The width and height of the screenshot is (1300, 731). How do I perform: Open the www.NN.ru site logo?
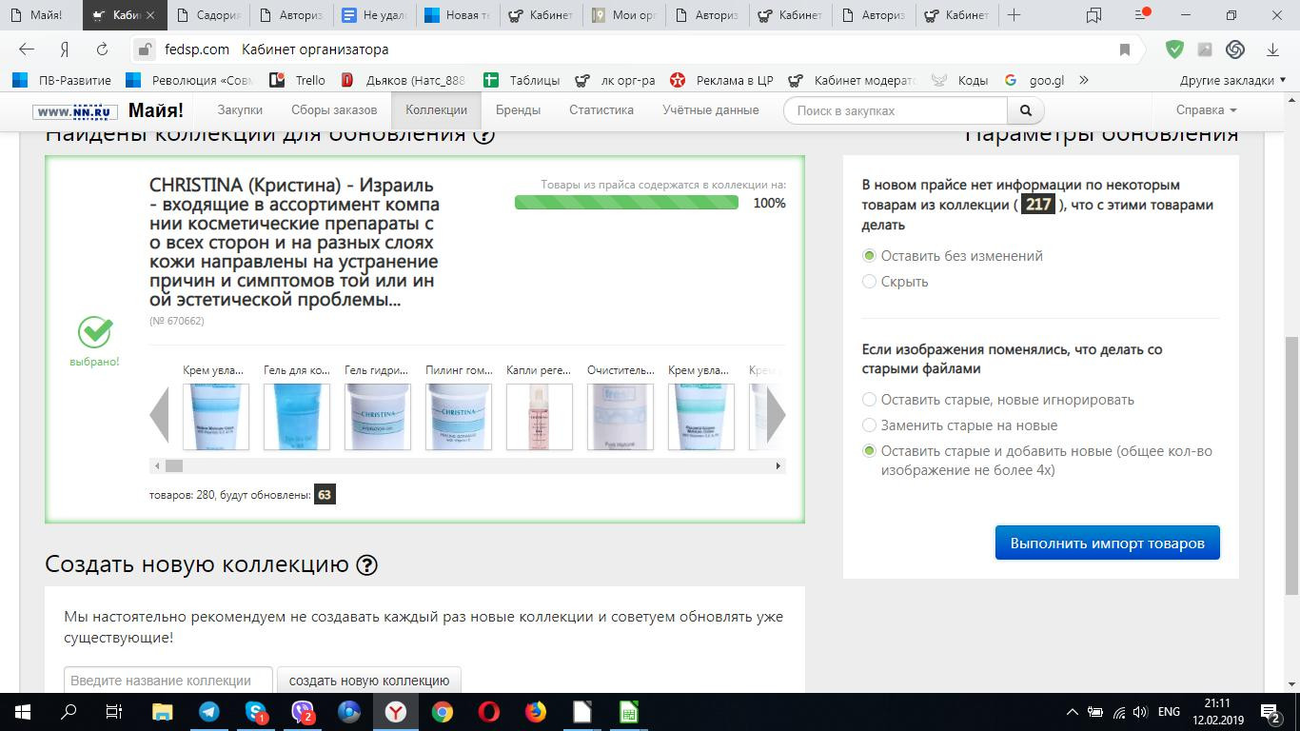tap(75, 111)
